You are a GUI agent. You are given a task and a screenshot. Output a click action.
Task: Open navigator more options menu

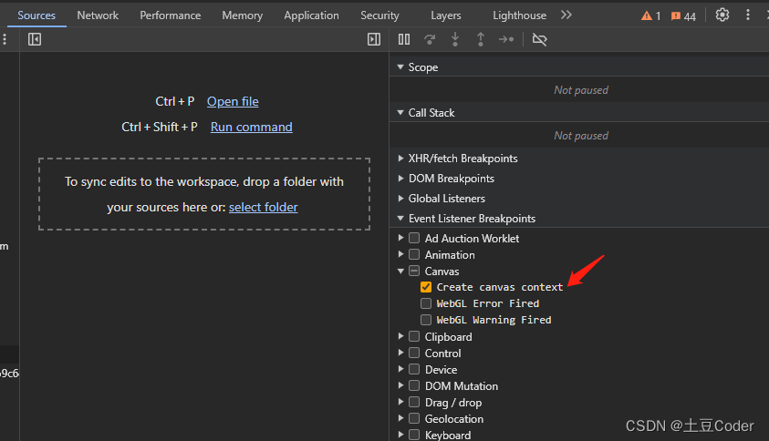[x=5, y=39]
